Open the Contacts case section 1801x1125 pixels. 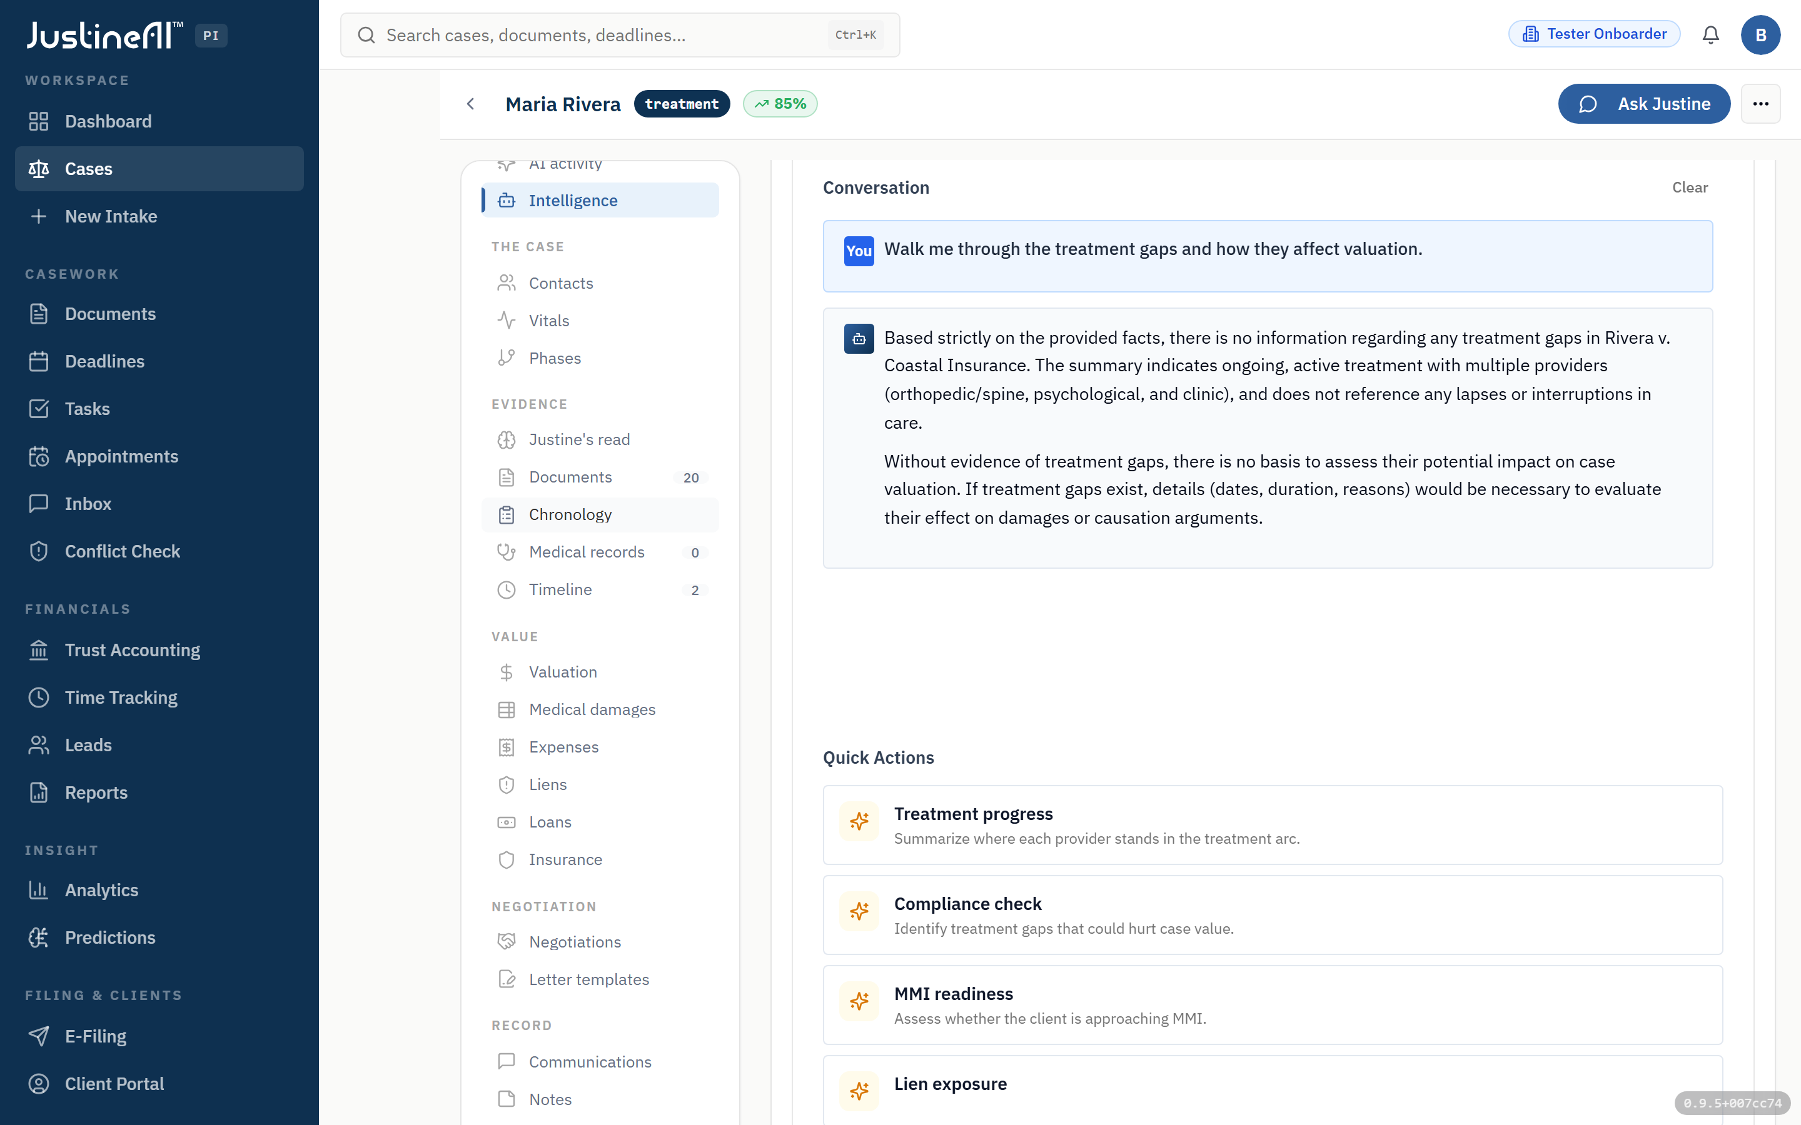click(x=600, y=284)
